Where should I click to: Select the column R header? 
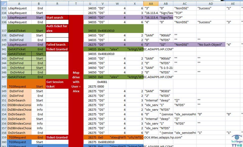tap(57, 4)
